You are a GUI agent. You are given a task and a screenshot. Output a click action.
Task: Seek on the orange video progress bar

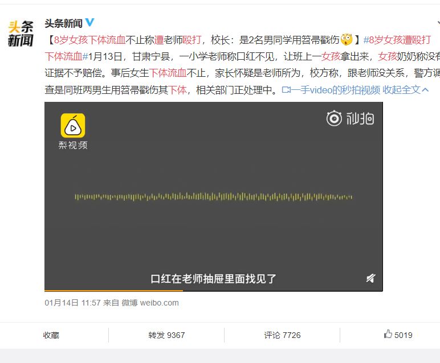coord(214,290)
